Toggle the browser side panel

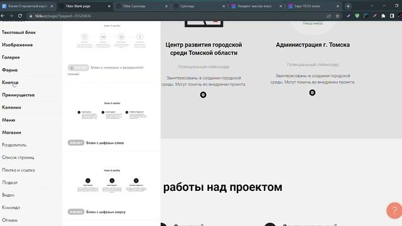(392, 16)
